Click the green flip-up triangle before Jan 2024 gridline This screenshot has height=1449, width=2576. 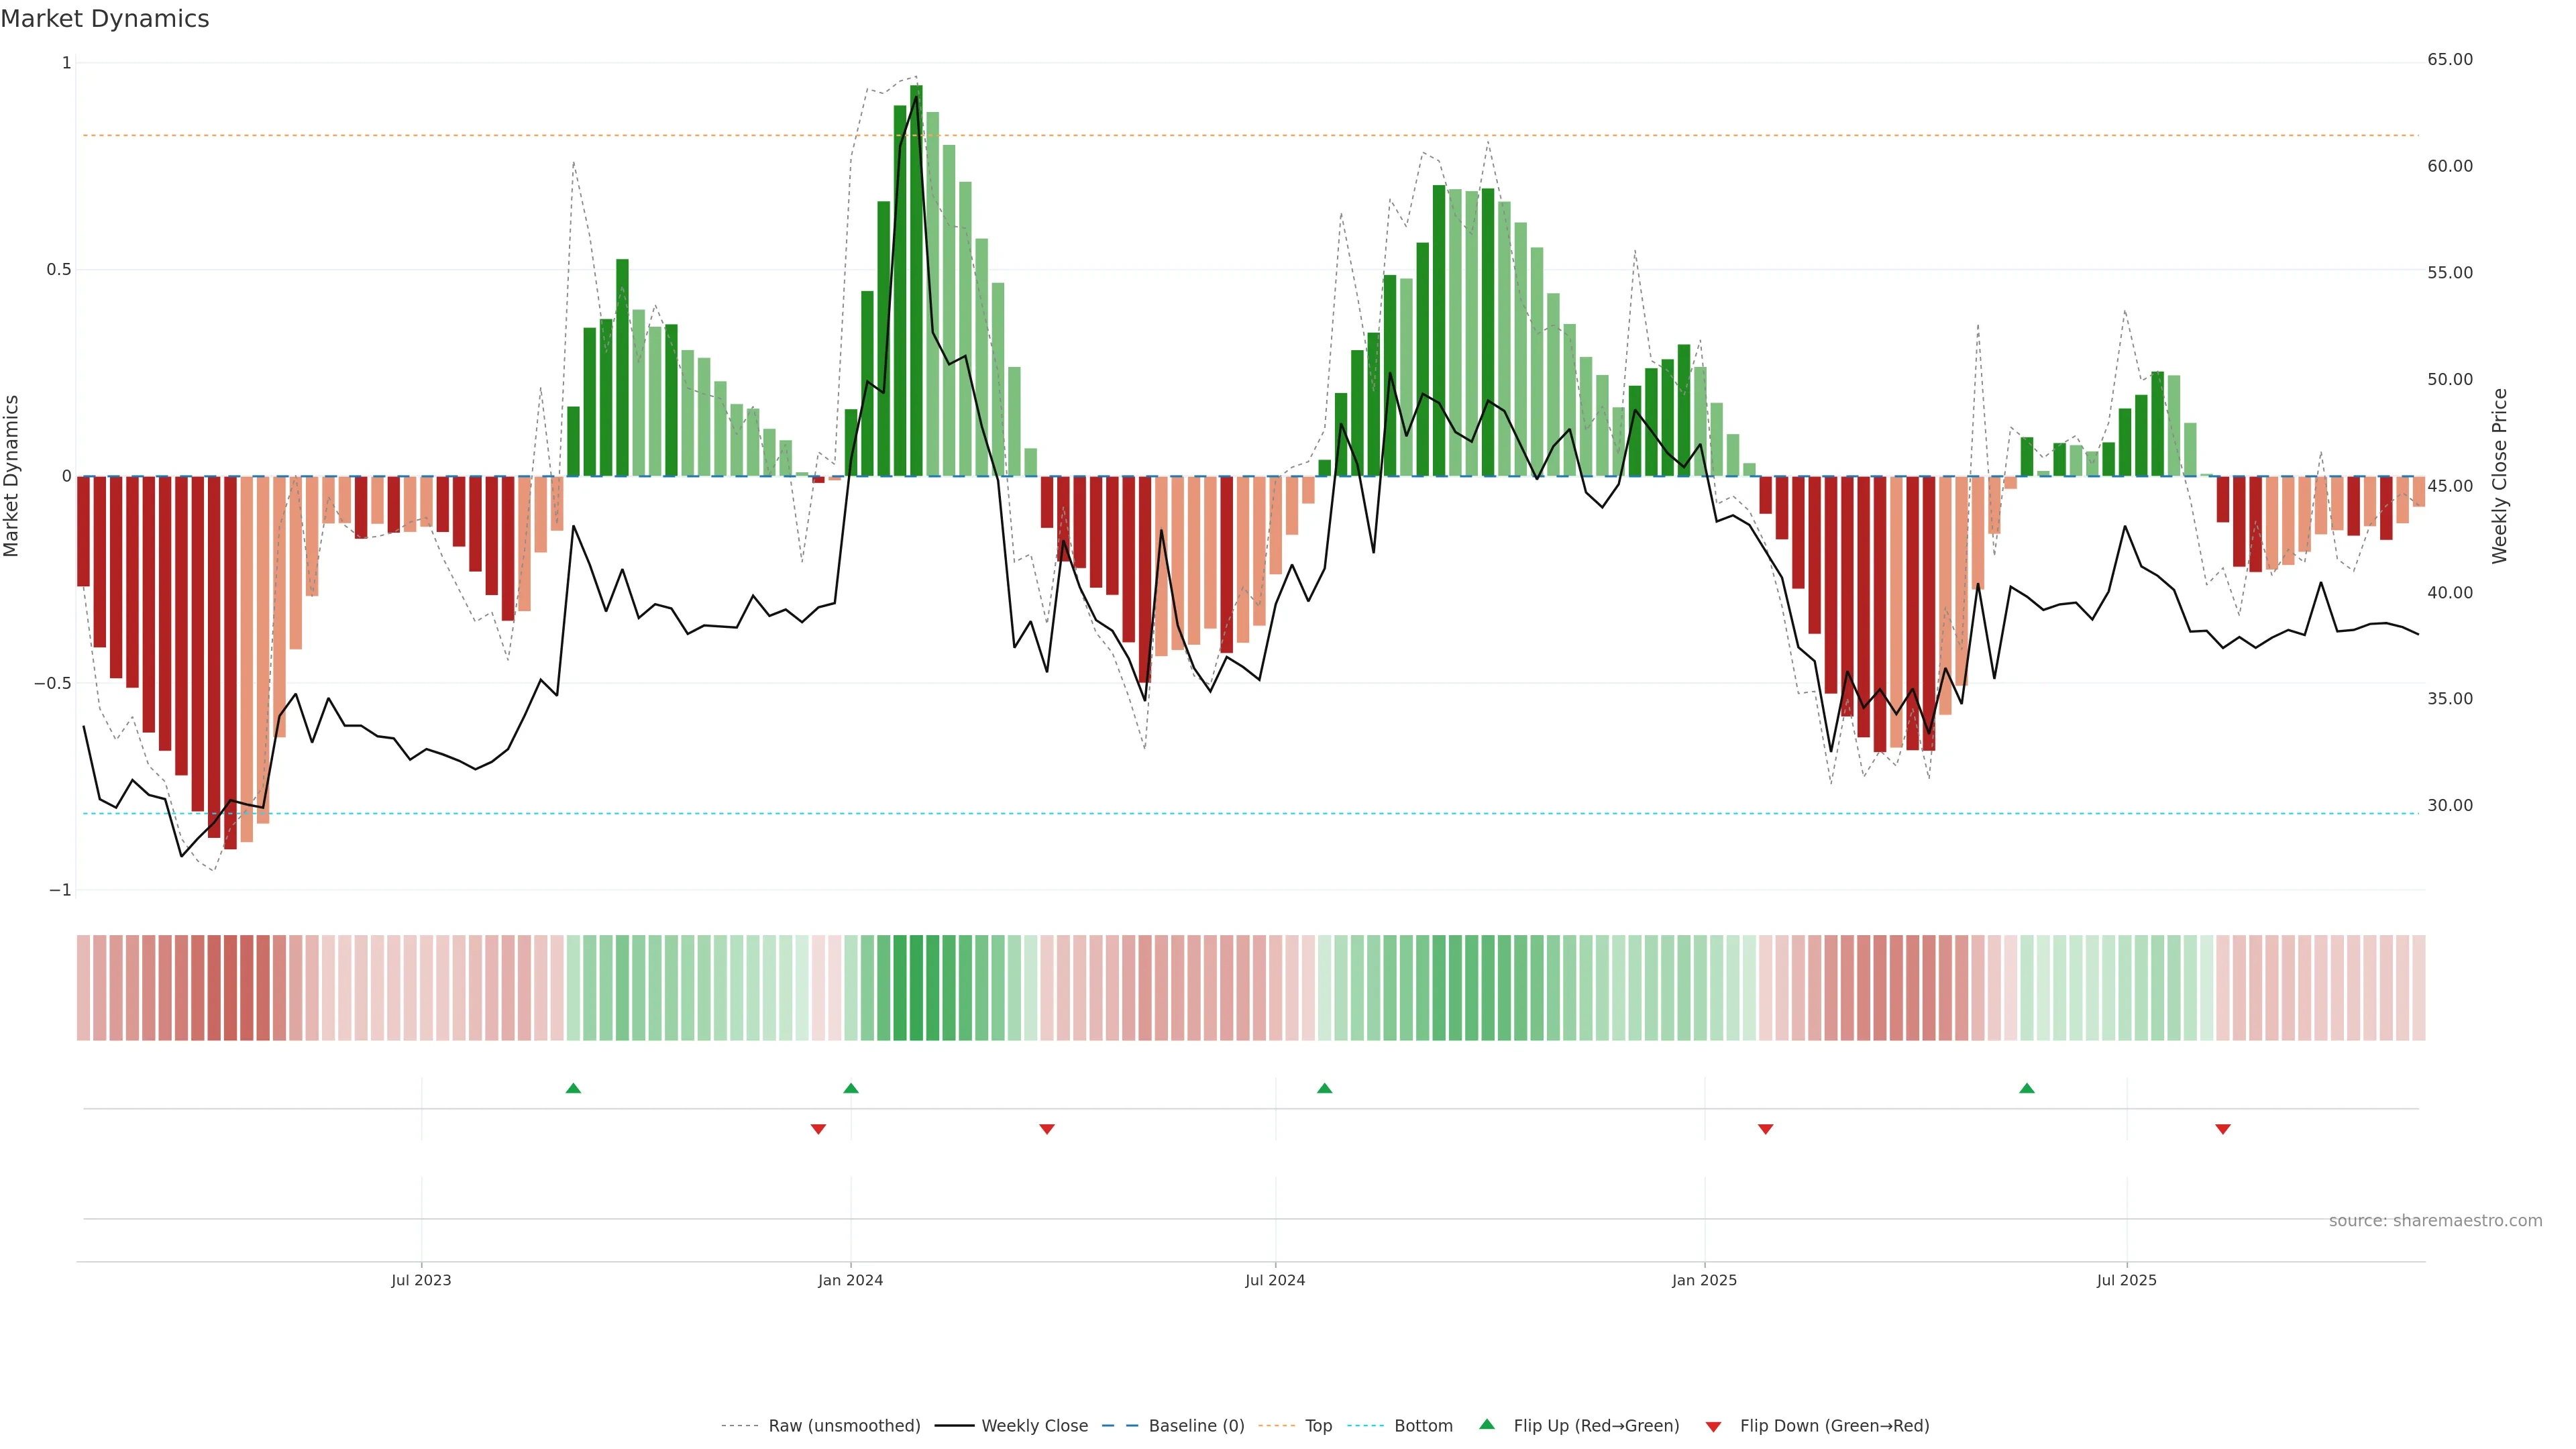(x=850, y=1088)
